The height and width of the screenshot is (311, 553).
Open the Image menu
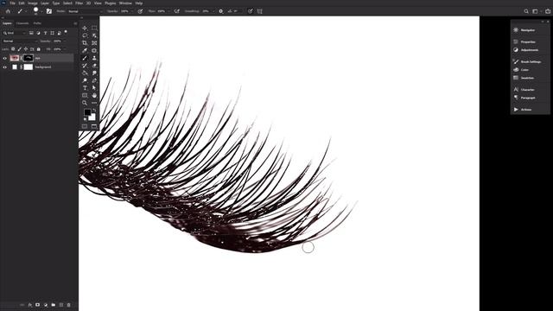click(33, 3)
